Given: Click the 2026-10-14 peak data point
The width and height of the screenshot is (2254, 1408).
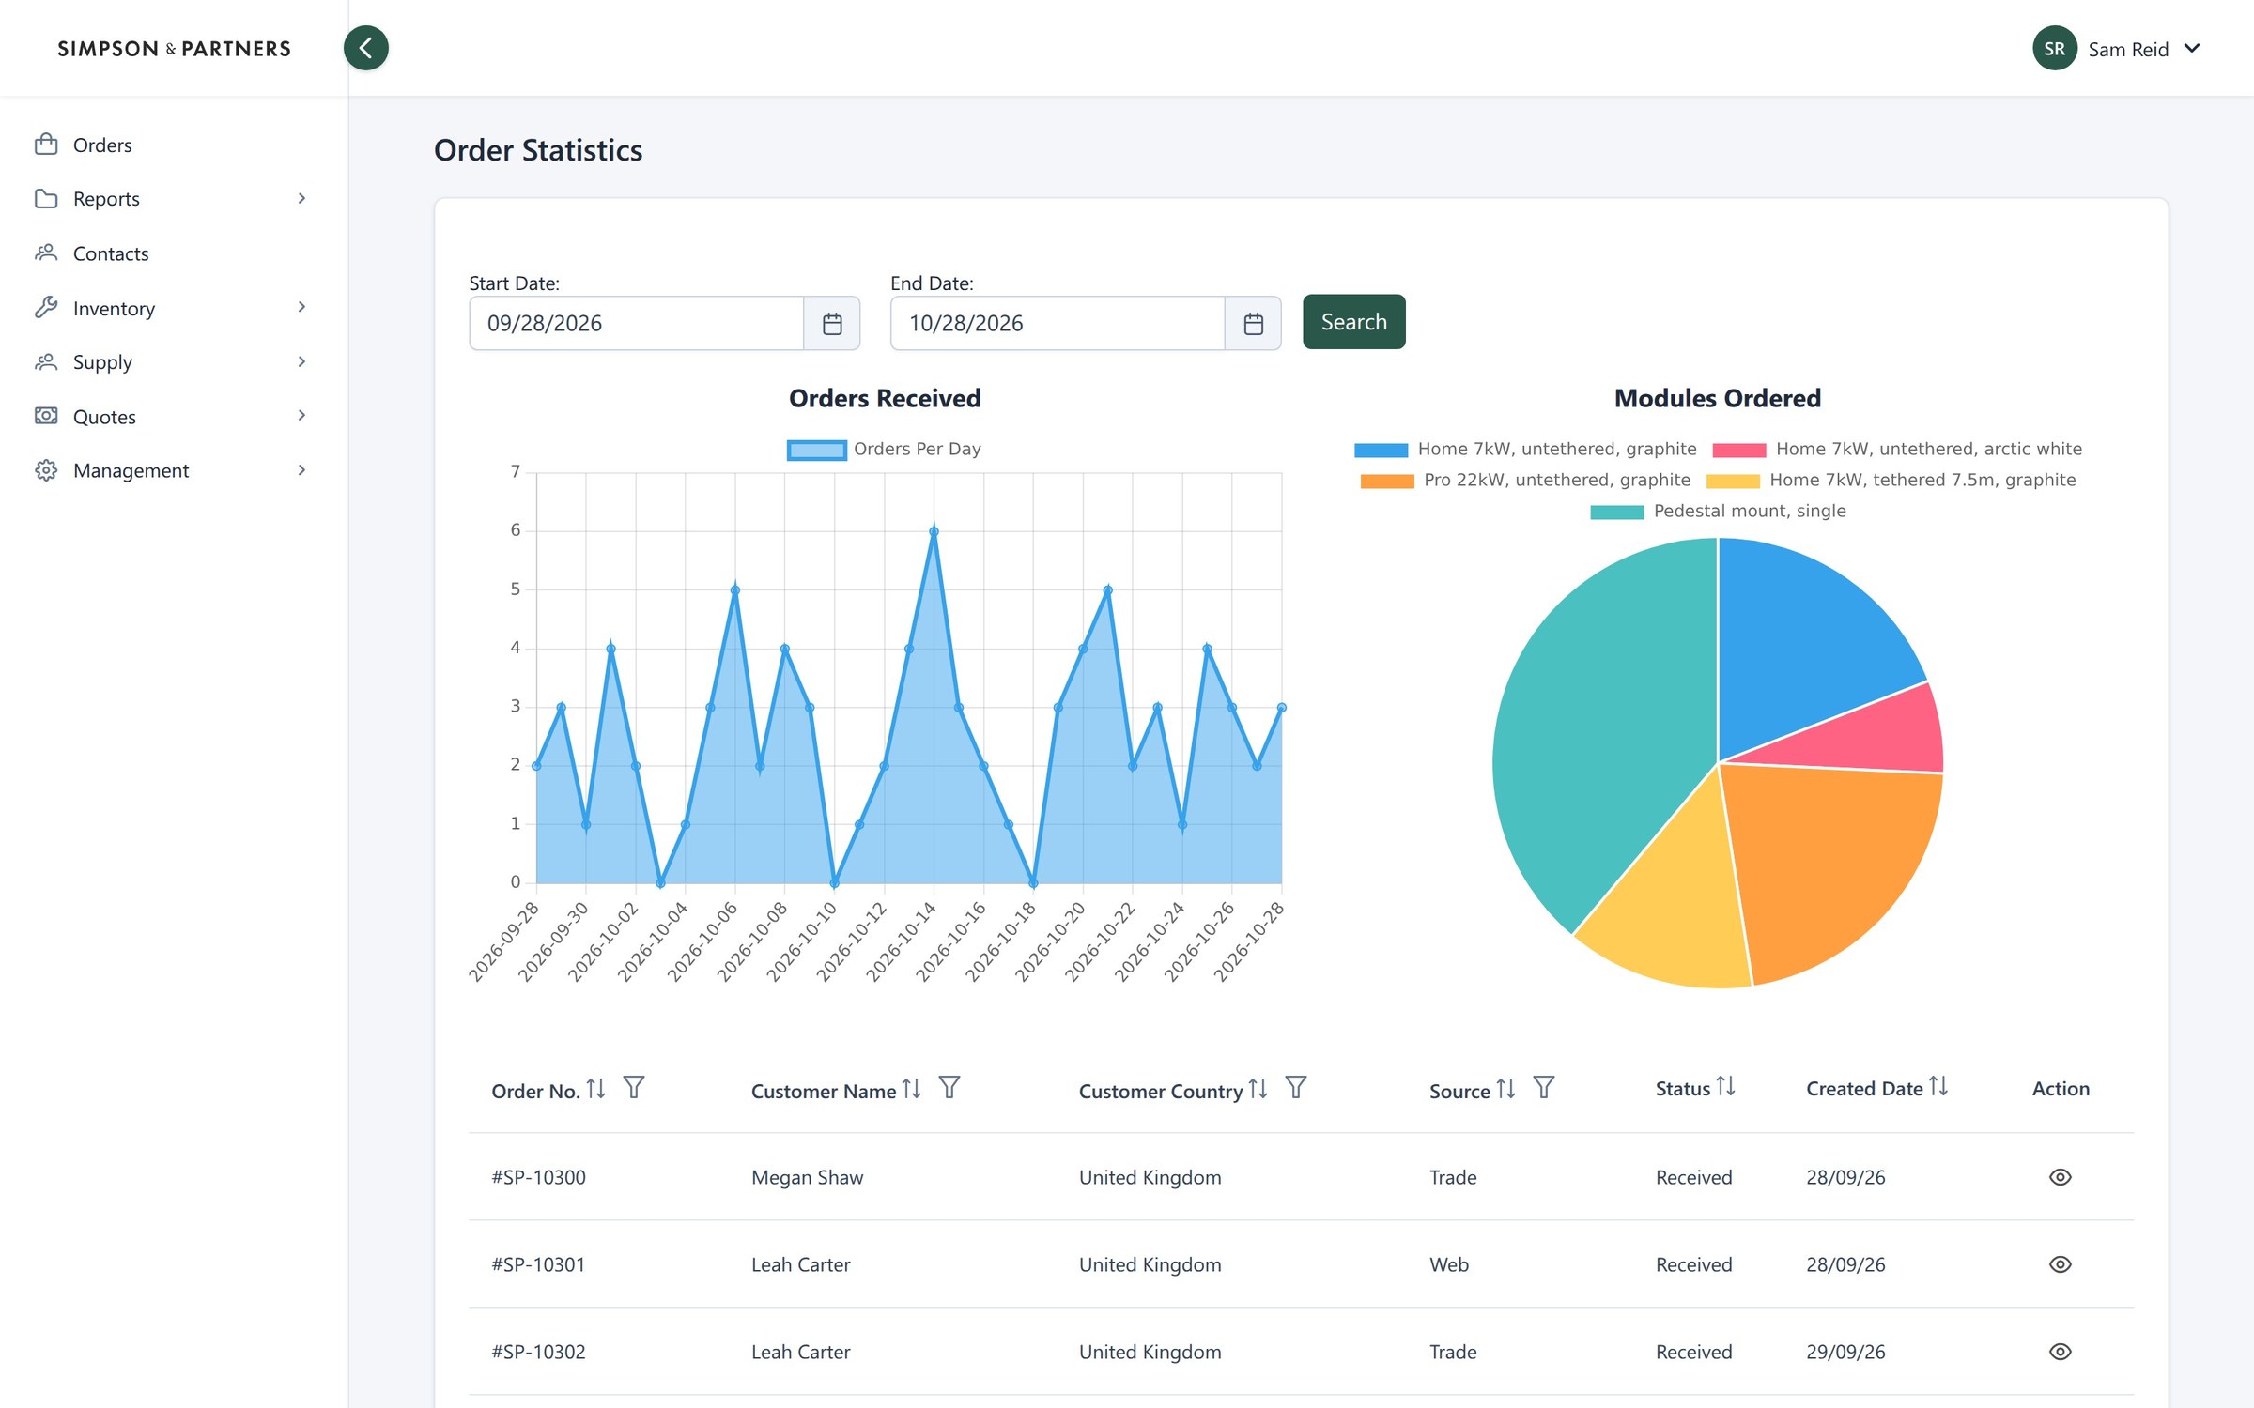Looking at the screenshot, I should coord(934,531).
